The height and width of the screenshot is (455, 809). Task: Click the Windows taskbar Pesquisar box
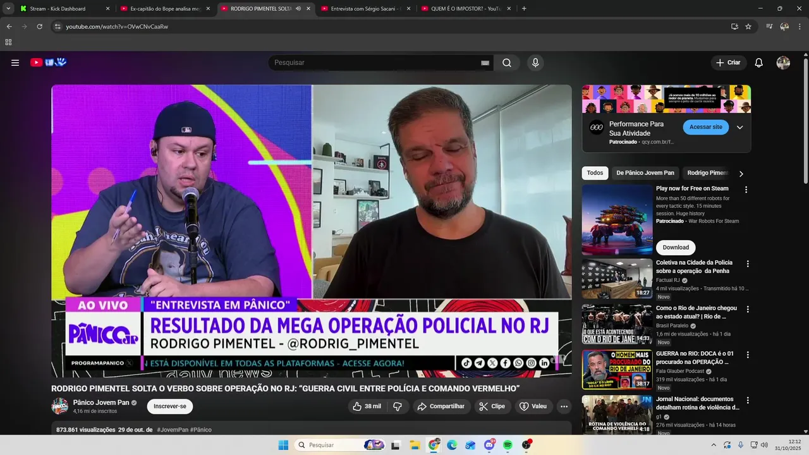pos(341,445)
